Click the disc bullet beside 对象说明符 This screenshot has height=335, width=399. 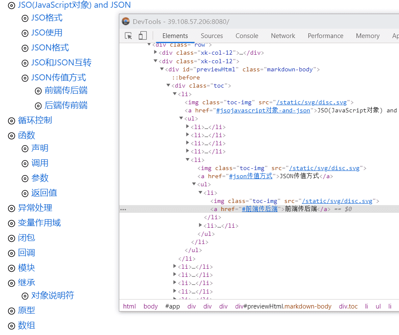coord(25,296)
